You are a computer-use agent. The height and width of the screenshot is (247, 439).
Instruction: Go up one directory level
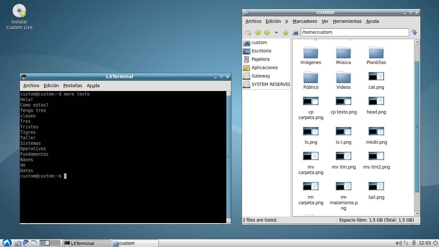[285, 32]
